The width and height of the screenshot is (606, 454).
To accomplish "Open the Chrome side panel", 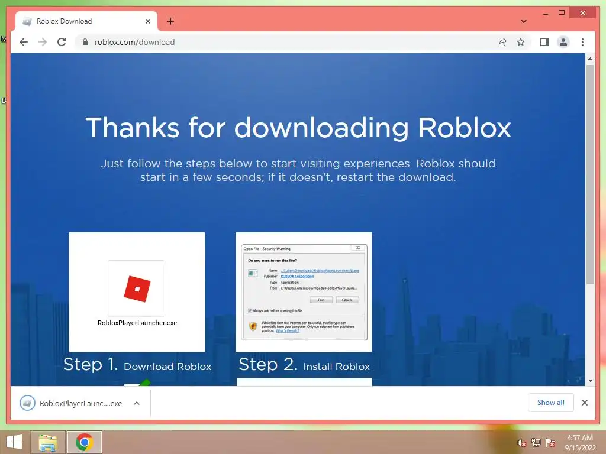I will point(544,42).
